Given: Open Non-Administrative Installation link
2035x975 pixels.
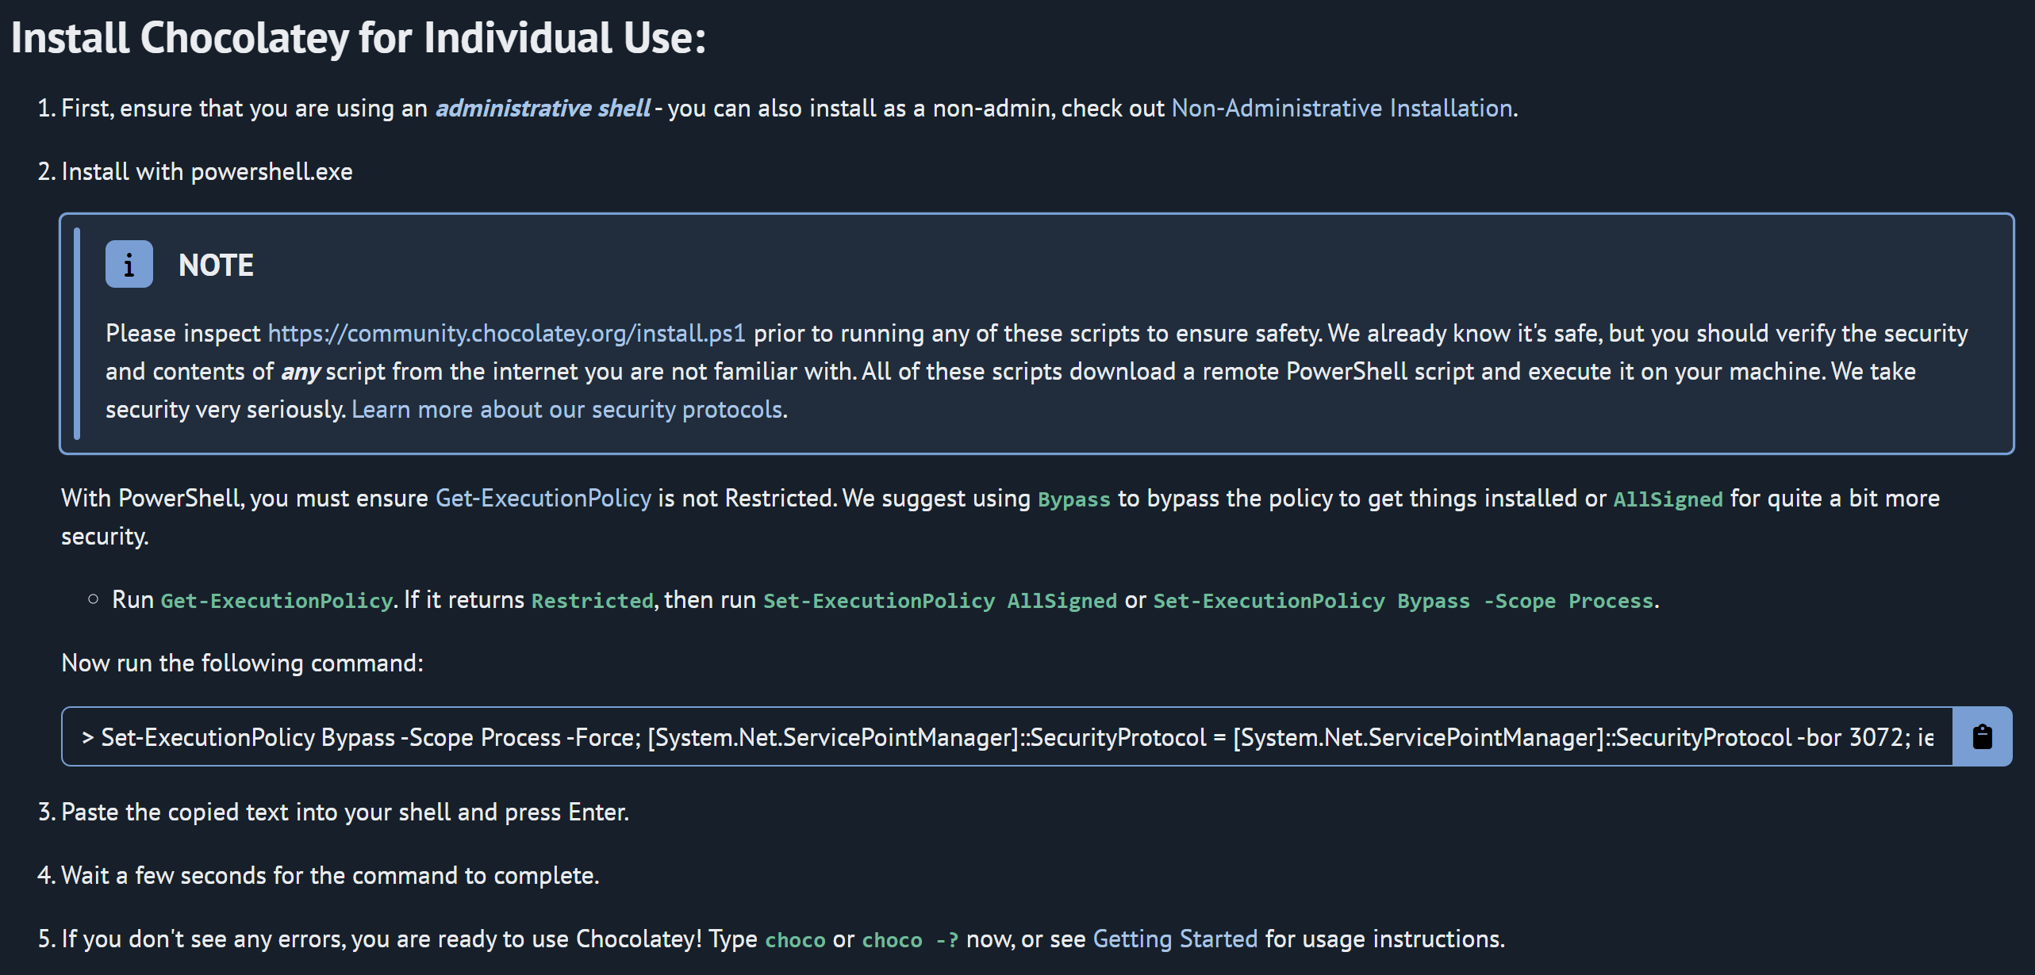Looking at the screenshot, I should pyautogui.click(x=1342, y=108).
